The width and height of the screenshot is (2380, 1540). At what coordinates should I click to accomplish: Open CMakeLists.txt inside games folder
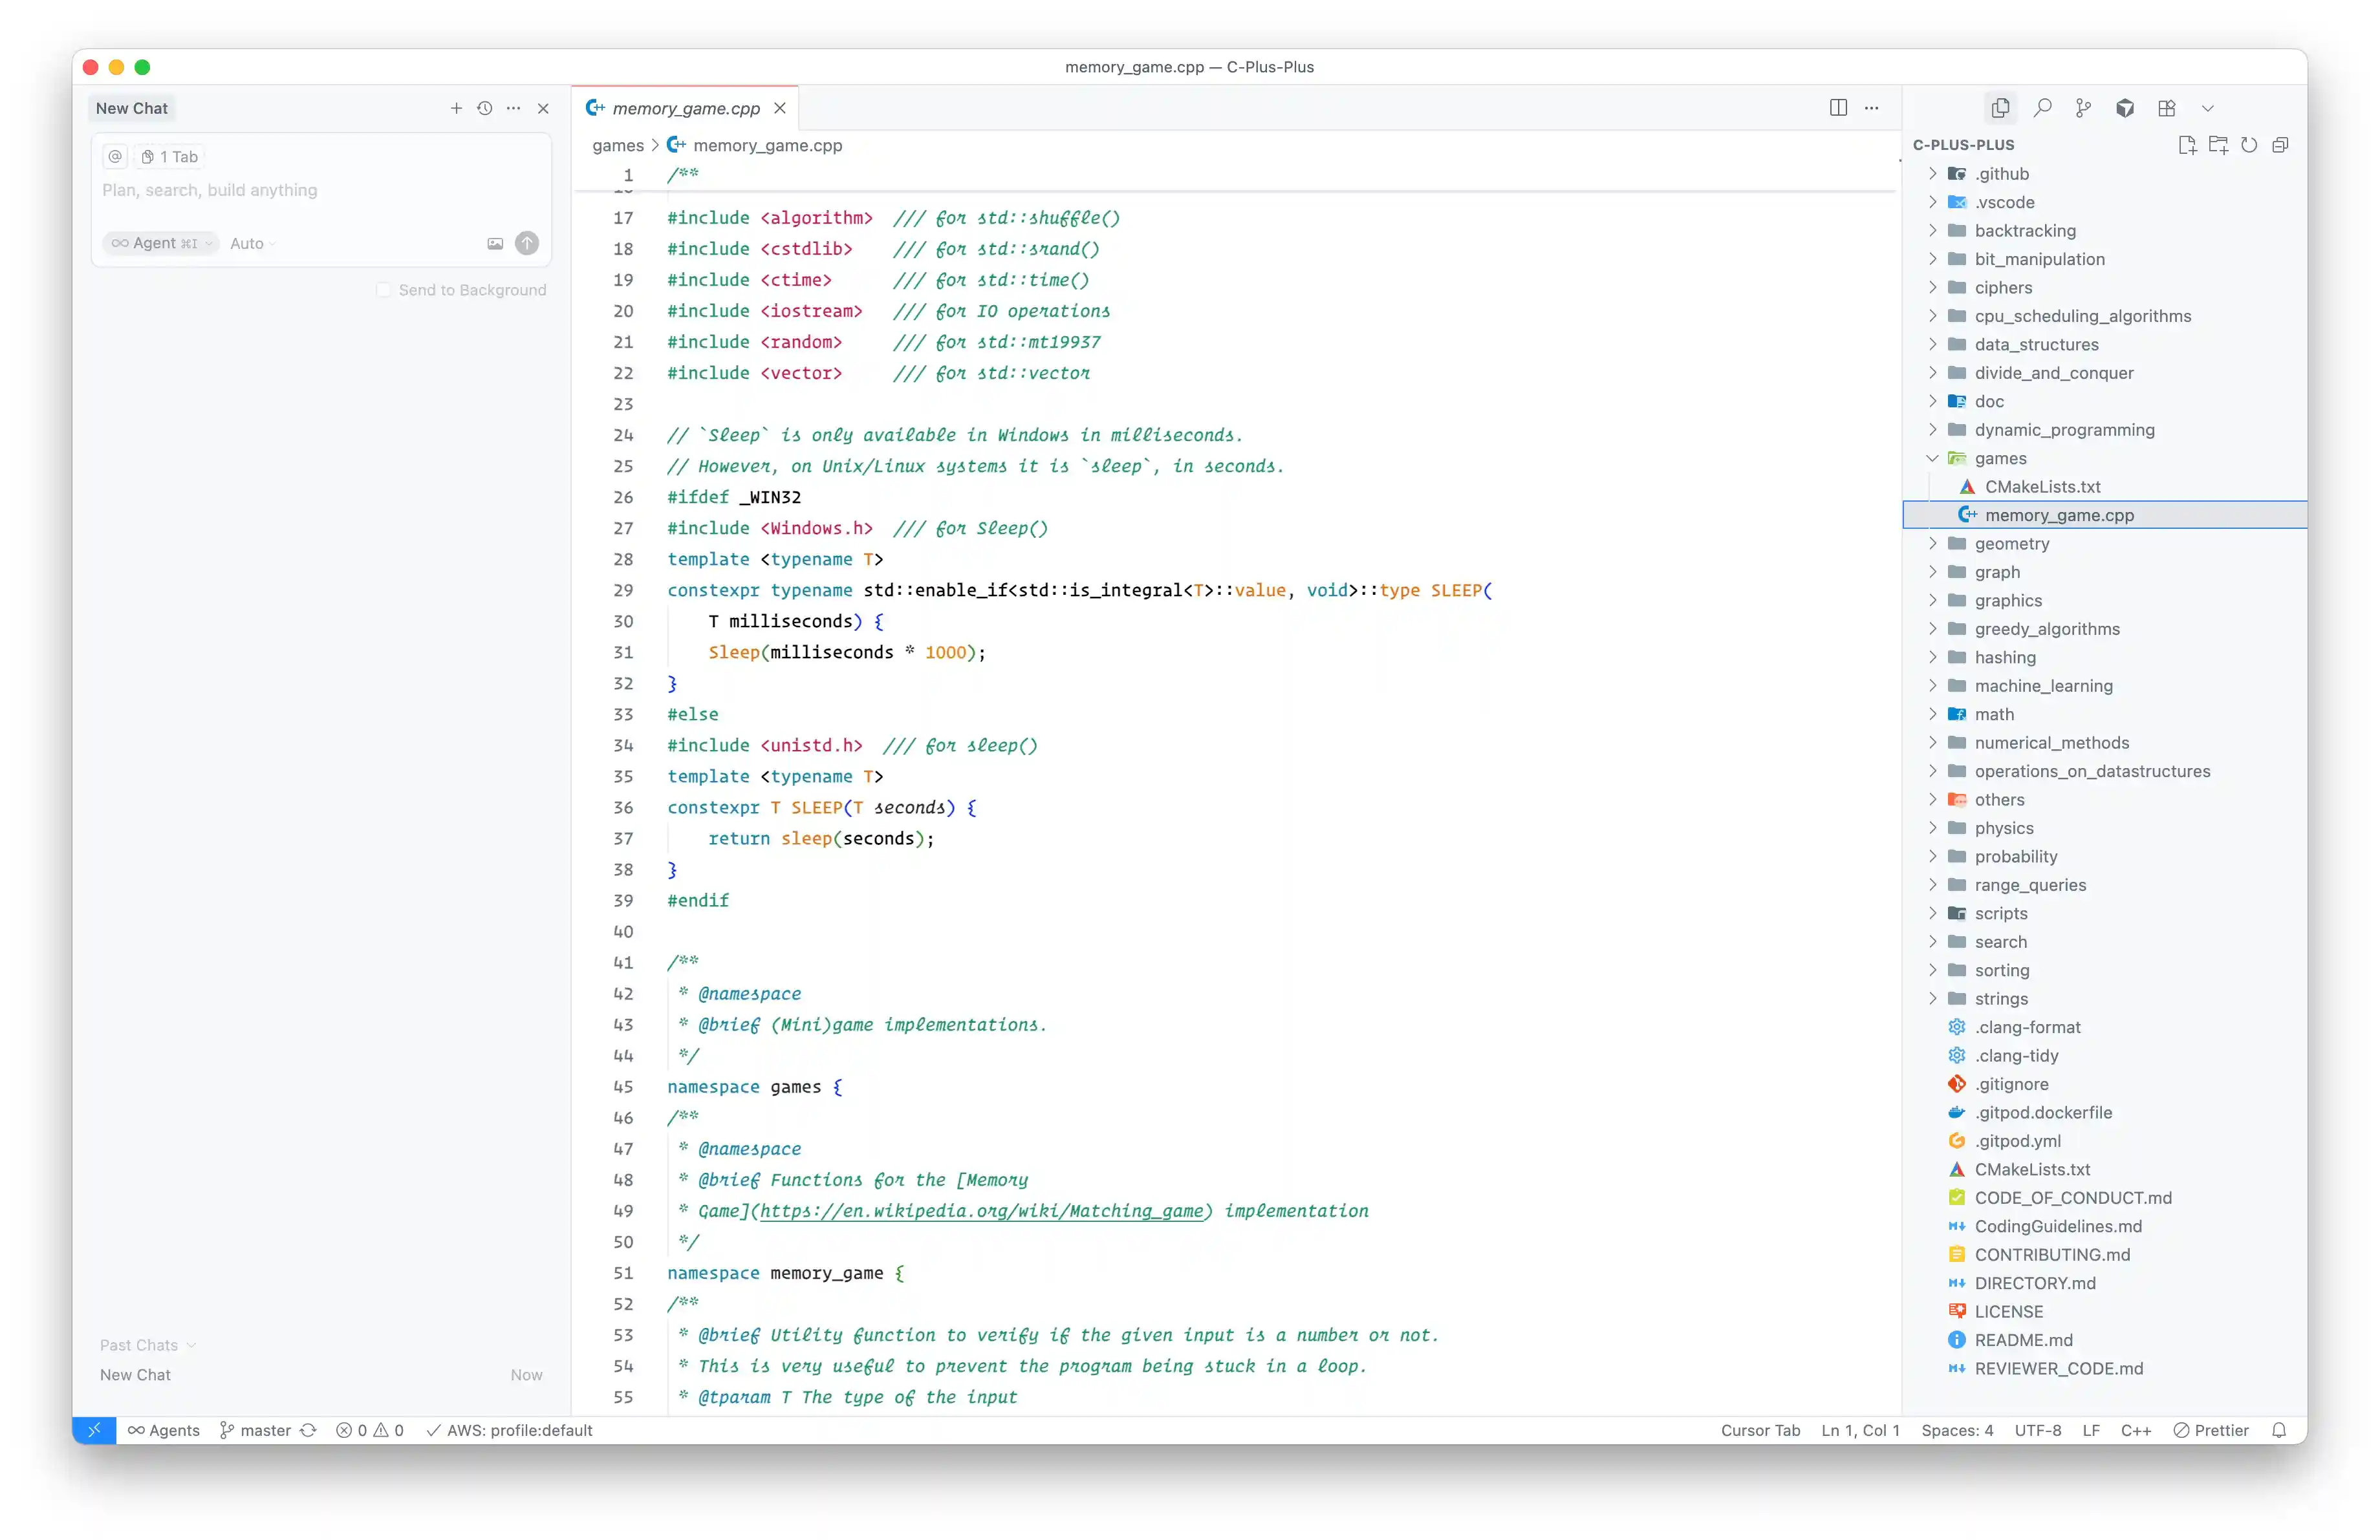click(x=2042, y=487)
